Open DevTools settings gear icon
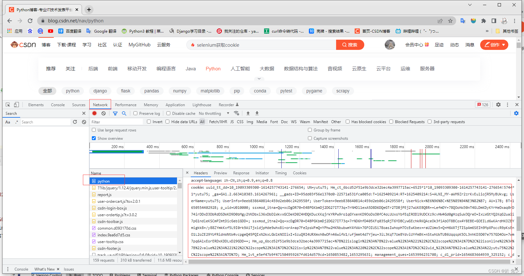 (x=498, y=105)
